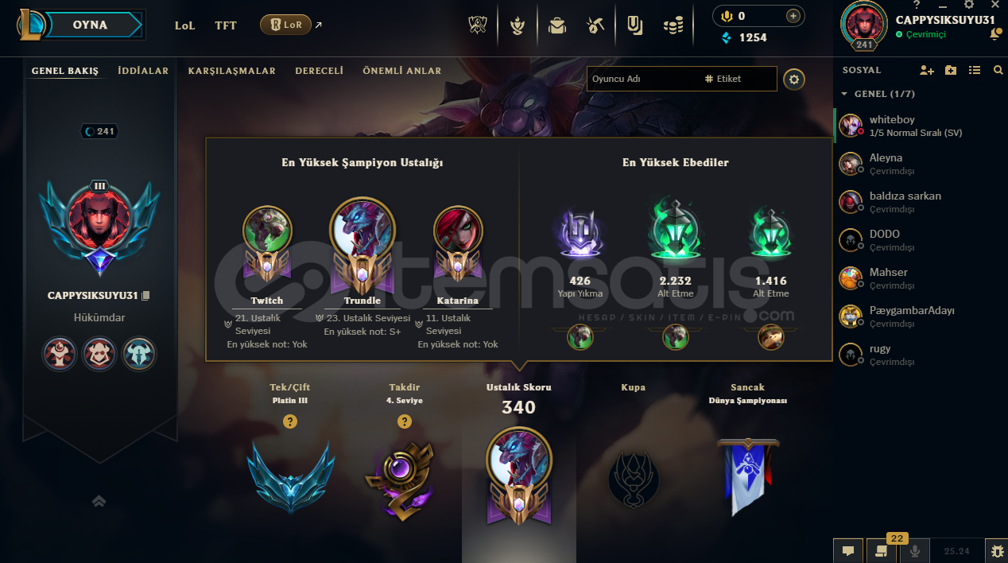Viewport: 1008px width, 563px height.
Task: Switch to the DERECELİ tab
Action: pyautogui.click(x=320, y=71)
